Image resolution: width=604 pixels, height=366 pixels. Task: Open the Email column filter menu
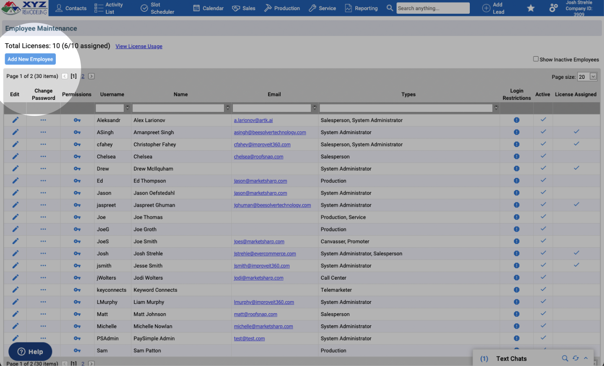click(315, 108)
